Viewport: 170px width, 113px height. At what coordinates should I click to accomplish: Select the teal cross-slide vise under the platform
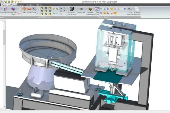click(113, 96)
